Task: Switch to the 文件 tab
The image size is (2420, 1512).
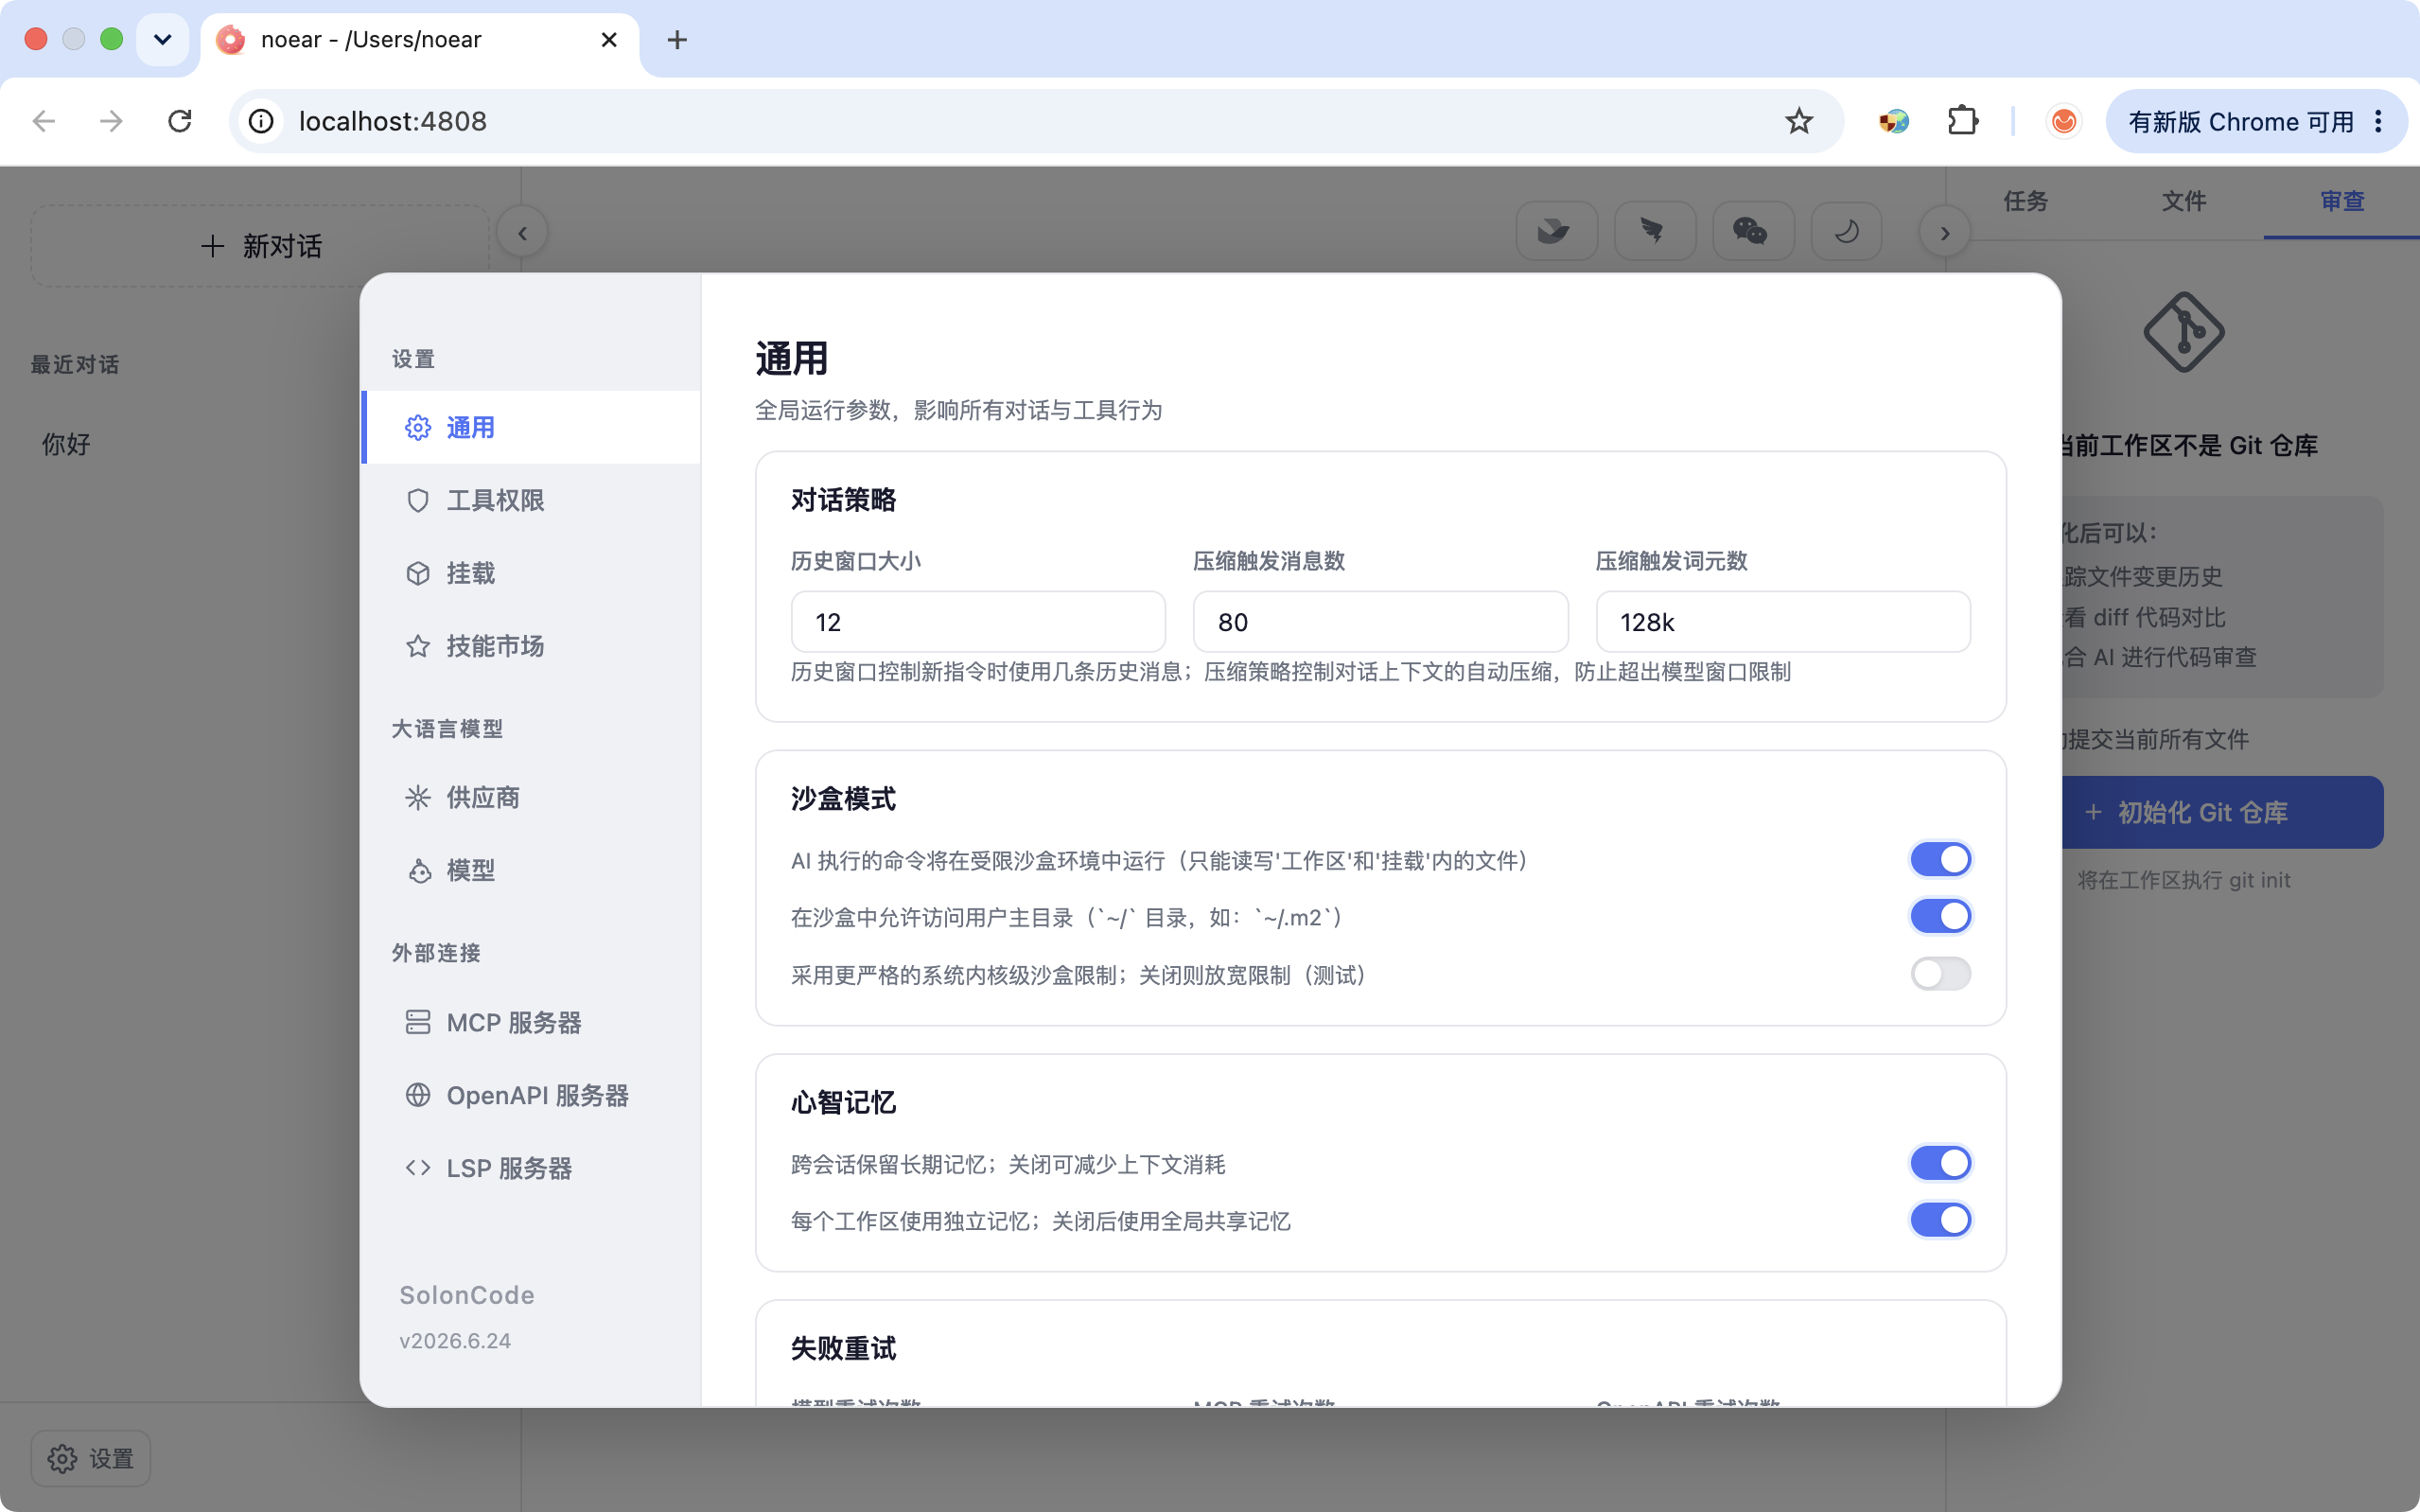Action: (x=2183, y=201)
